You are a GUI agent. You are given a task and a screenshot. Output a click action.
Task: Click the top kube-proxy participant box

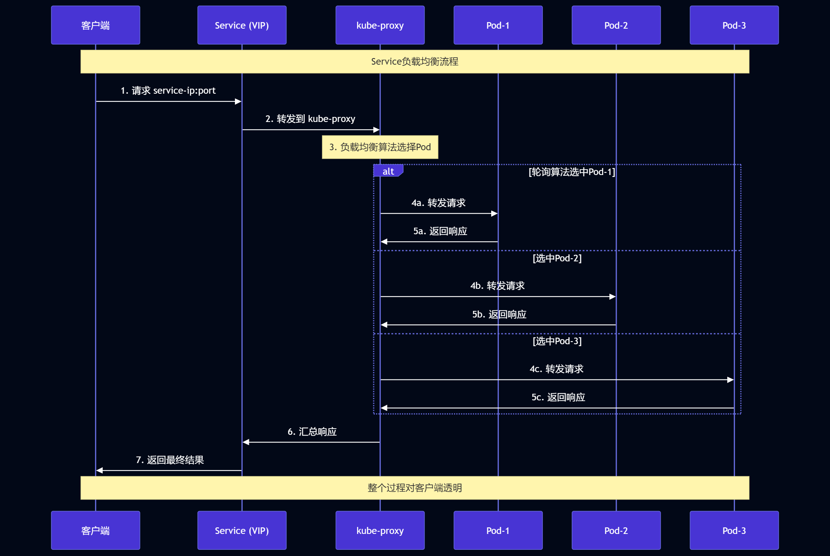point(380,25)
